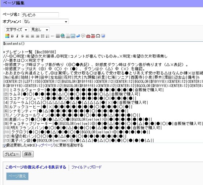Insert a line break with blue arrow icon
203x185 pixels.
coord(78,36)
